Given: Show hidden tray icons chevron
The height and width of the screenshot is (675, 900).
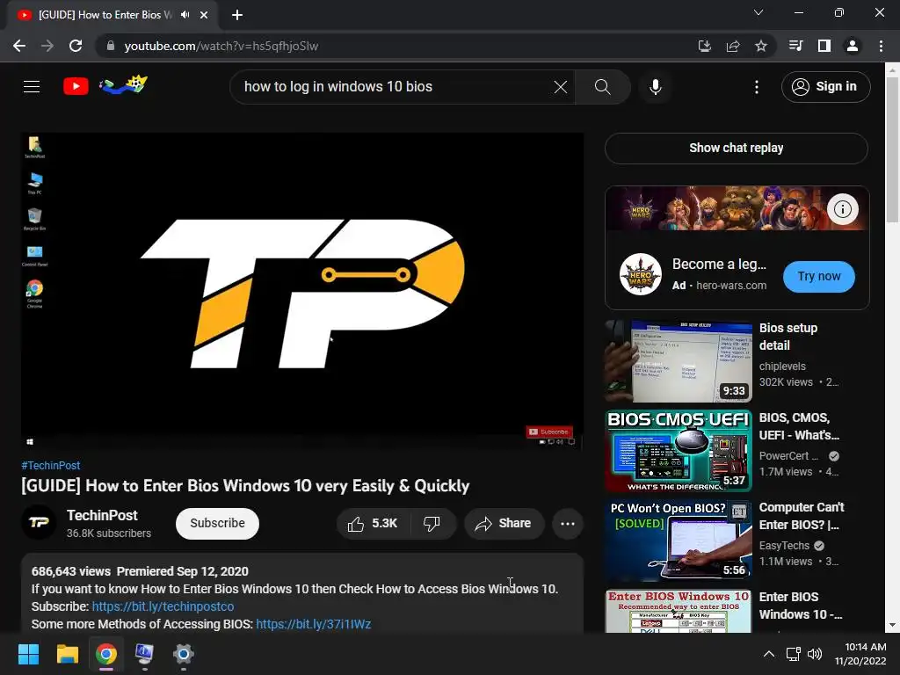Looking at the screenshot, I should coord(768,654).
